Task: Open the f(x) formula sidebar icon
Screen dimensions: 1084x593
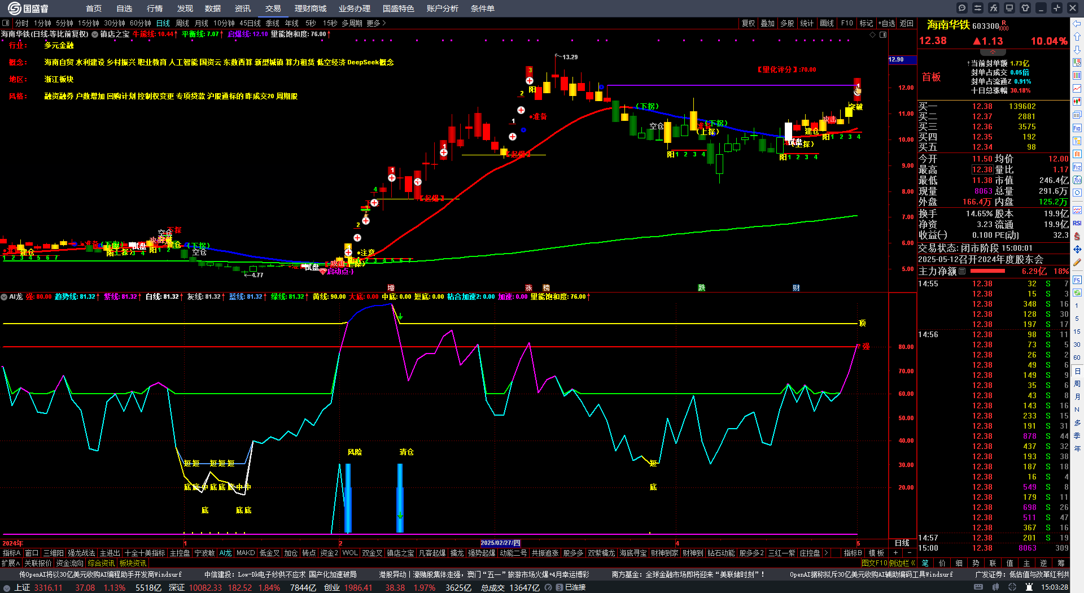Action: click(x=1077, y=180)
